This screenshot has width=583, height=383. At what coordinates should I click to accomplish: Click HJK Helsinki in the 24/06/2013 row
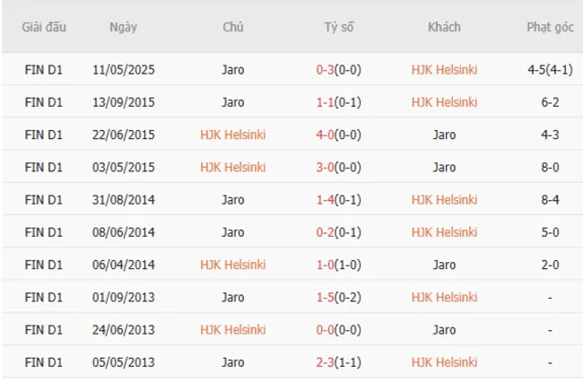coord(232,329)
